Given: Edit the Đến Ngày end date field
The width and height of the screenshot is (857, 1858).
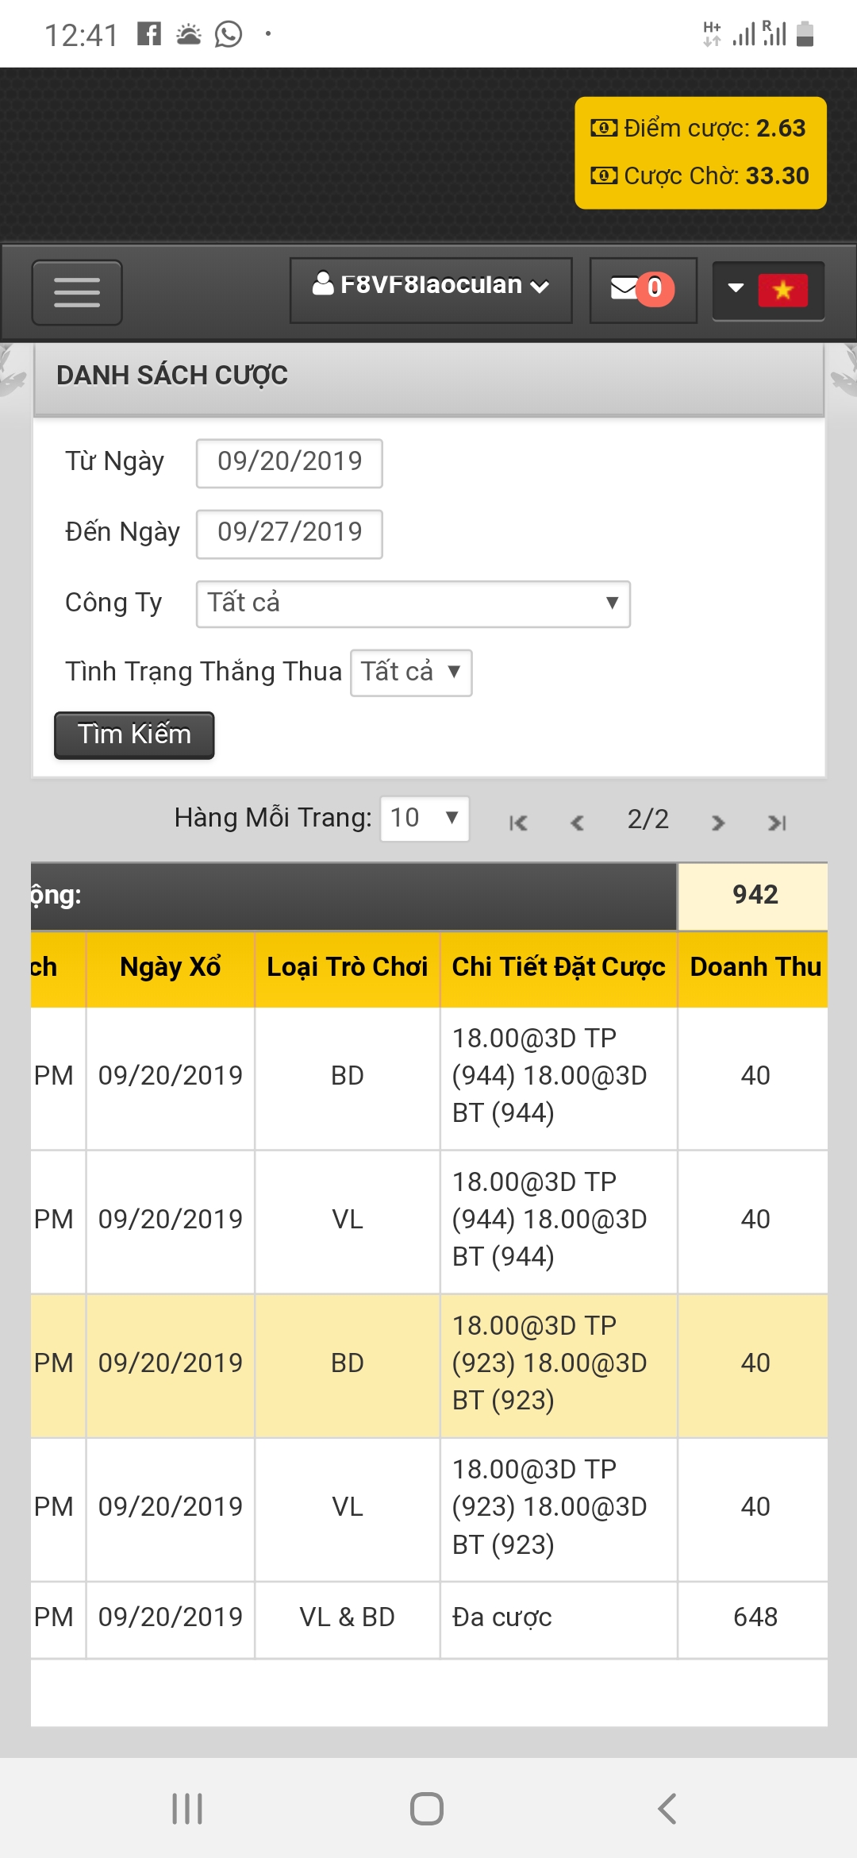Looking at the screenshot, I should pyautogui.click(x=290, y=534).
